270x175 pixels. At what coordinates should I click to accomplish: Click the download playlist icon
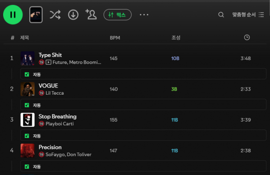pos(73,14)
